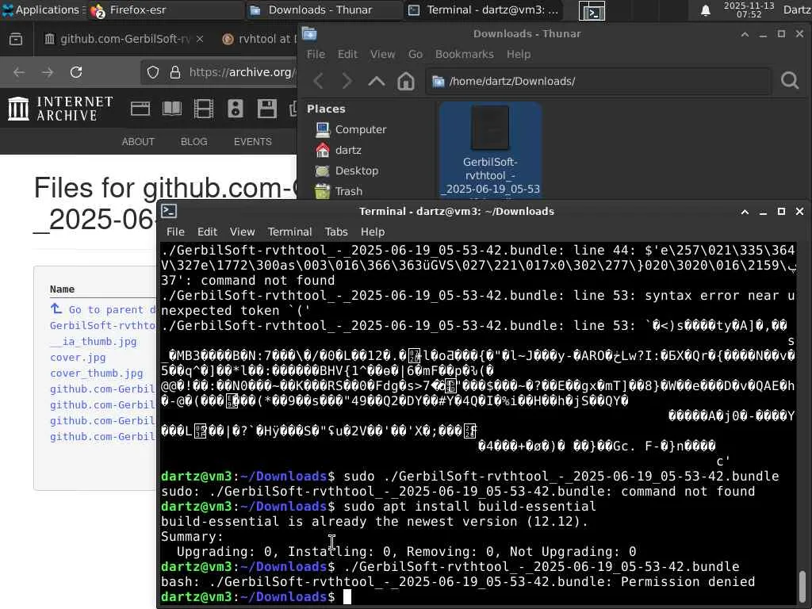Open the Texts book icon in Archive nav
This screenshot has width=812, height=609.
pyautogui.click(x=172, y=109)
